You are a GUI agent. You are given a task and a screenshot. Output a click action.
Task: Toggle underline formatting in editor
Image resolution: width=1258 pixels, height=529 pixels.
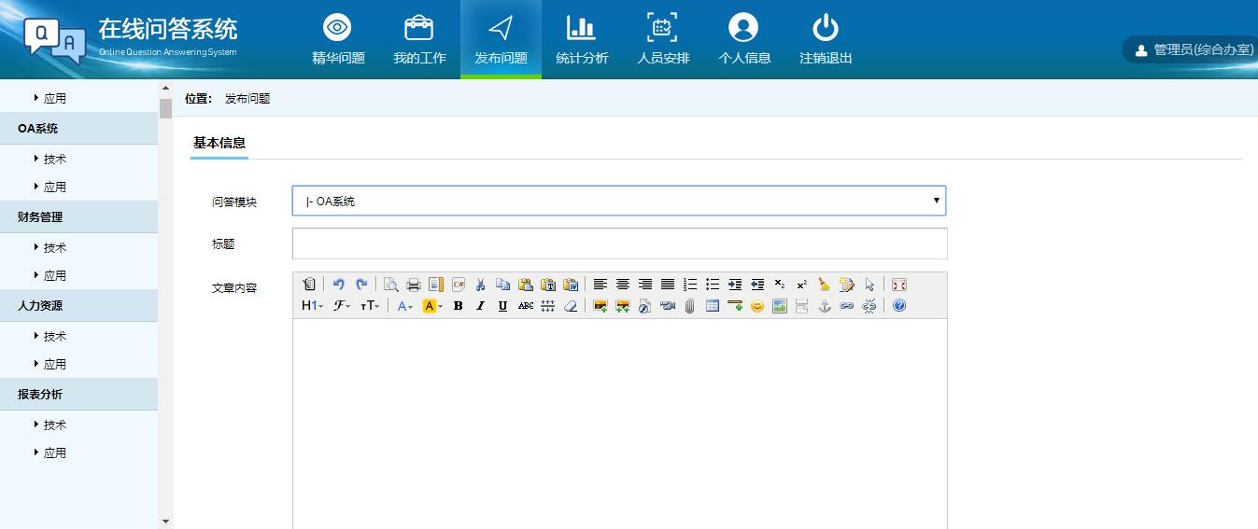(502, 306)
